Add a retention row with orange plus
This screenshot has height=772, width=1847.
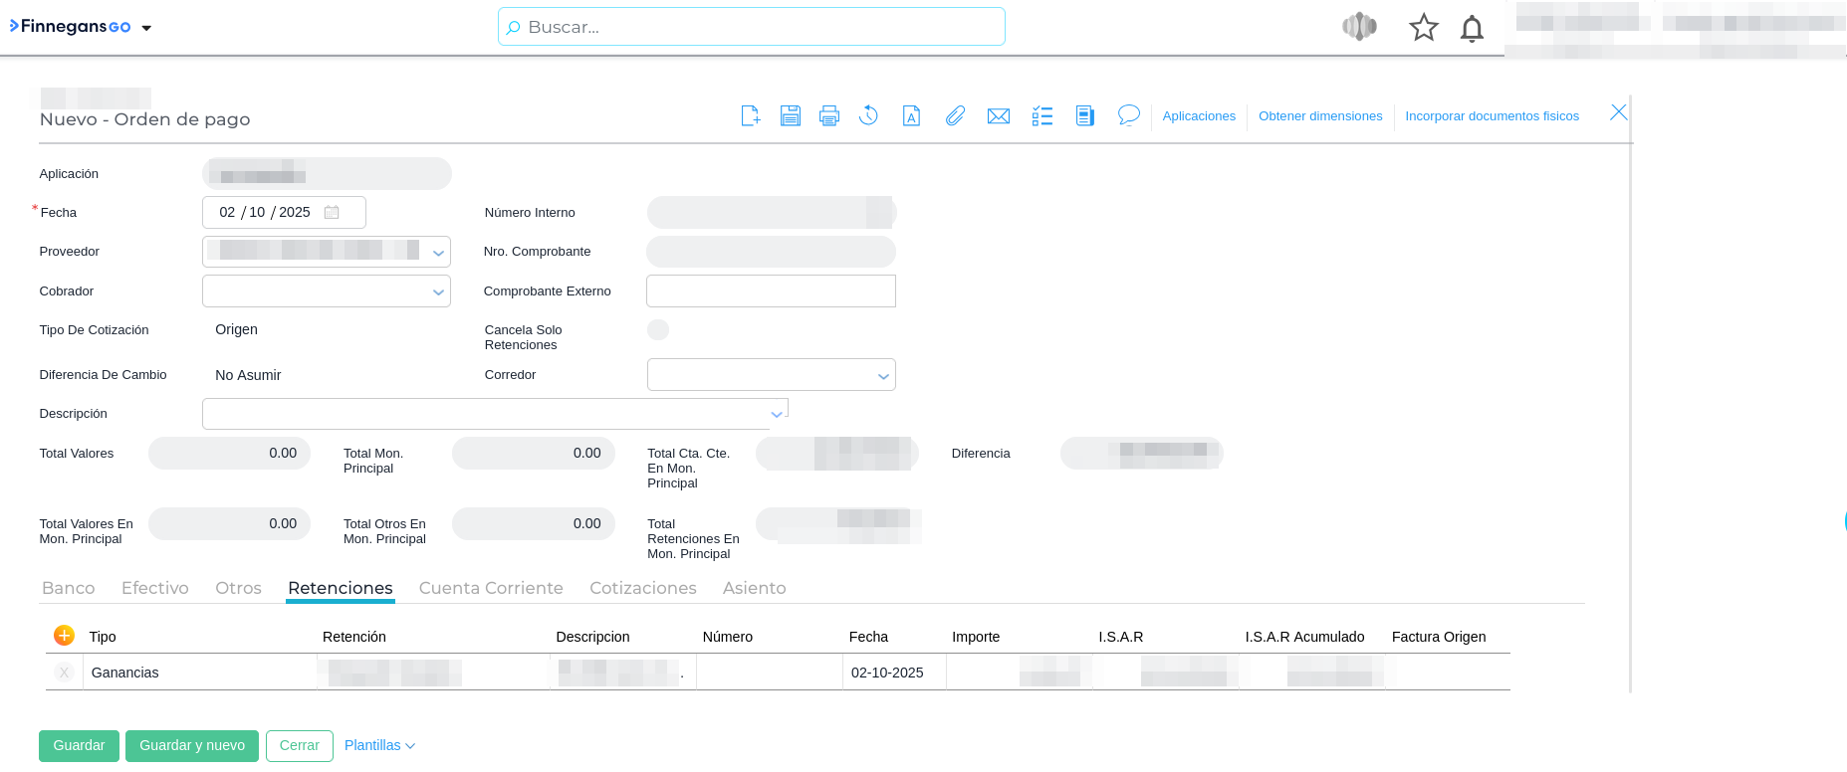(64, 636)
